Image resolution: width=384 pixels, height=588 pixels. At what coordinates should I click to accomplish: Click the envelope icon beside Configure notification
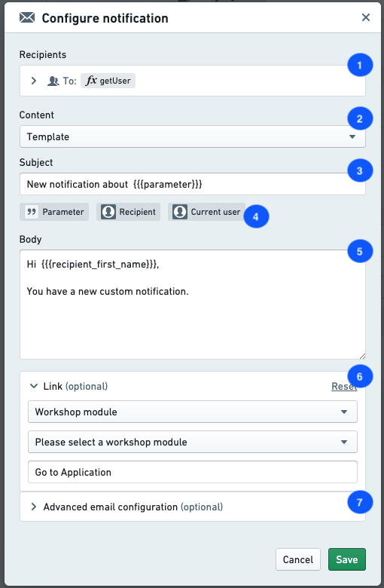click(x=27, y=17)
